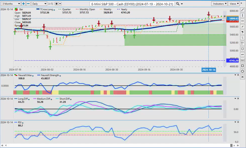Click the plus button to extend time range

pos(23,4)
